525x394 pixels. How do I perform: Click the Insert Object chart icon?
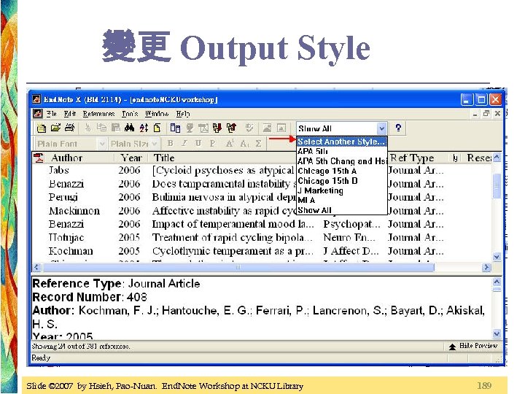tap(281, 128)
